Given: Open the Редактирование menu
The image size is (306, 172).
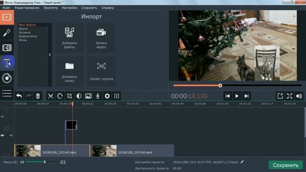Looking at the screenshot, I should tap(27, 8).
